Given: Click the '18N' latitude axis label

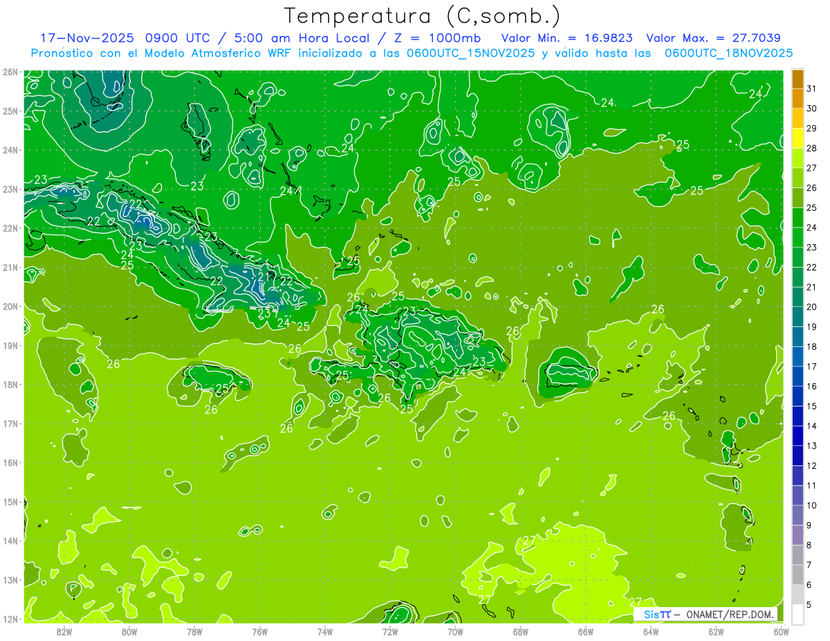Looking at the screenshot, I should tap(10, 384).
